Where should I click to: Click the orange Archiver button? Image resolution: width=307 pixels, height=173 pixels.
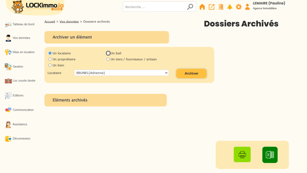pos(191,74)
